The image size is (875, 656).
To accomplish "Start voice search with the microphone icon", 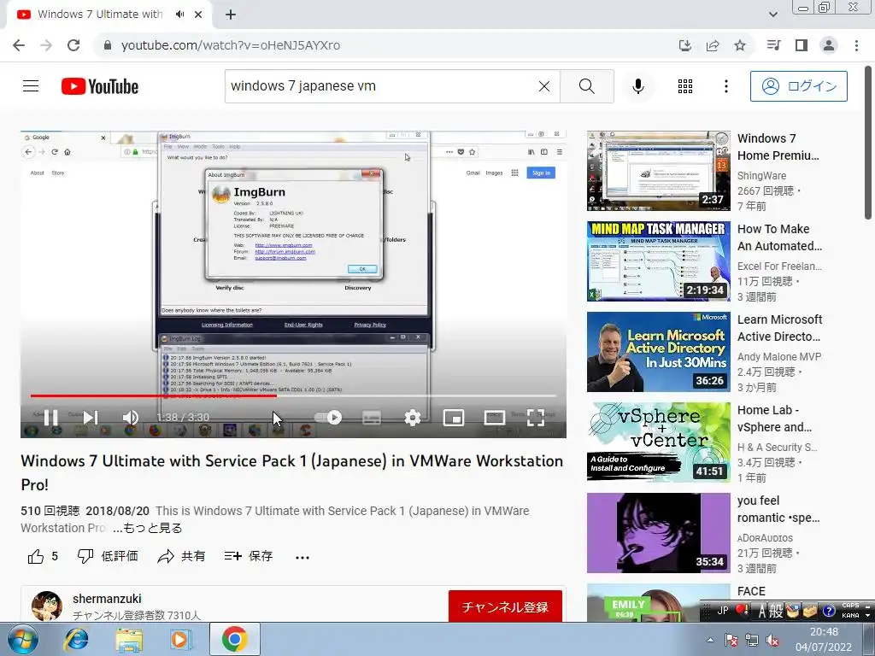I will [x=638, y=86].
